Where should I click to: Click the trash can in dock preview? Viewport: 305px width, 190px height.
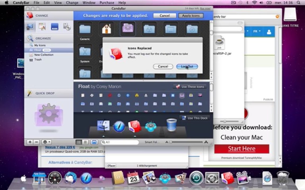172,125
